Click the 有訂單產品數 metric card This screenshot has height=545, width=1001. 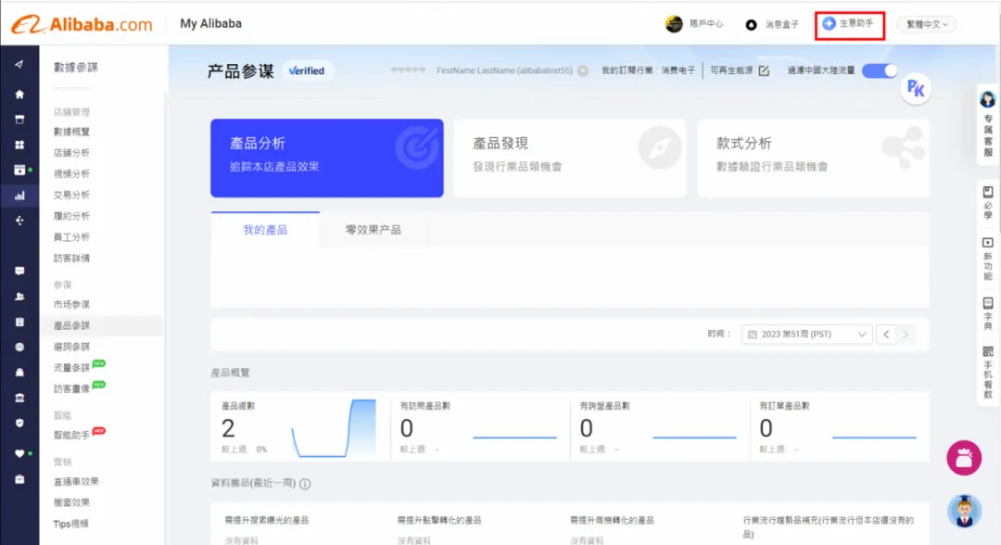tap(840, 427)
